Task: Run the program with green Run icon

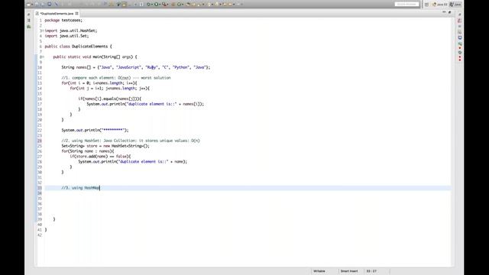Action: (156, 5)
